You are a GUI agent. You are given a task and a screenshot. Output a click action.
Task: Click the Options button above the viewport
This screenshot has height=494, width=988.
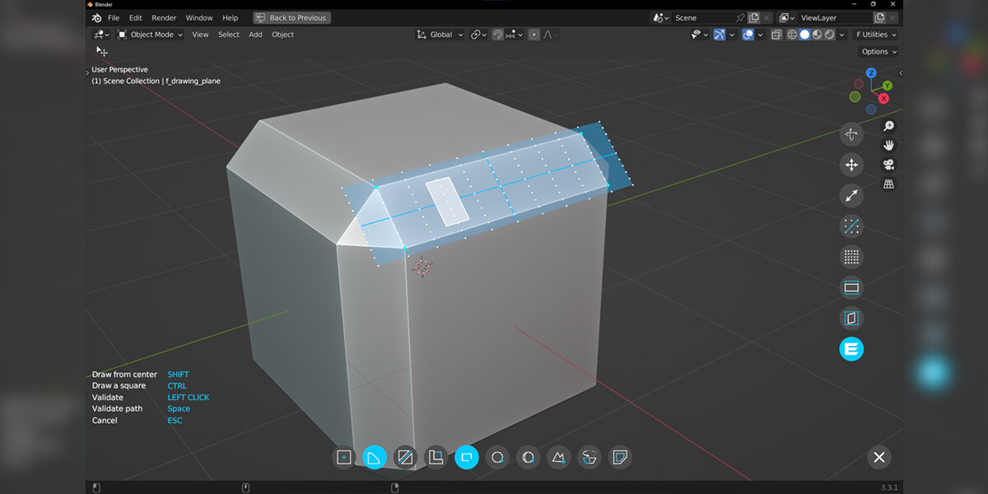[878, 51]
